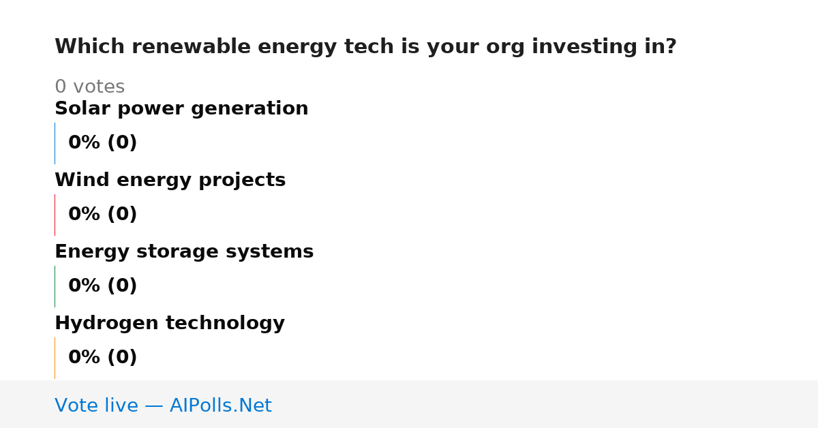Screen dimensions: 818x428
Task: Click the 0% (0) under Wind energy
Action: 103,215
